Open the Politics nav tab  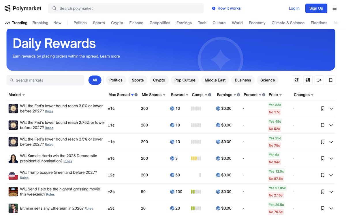click(80, 23)
